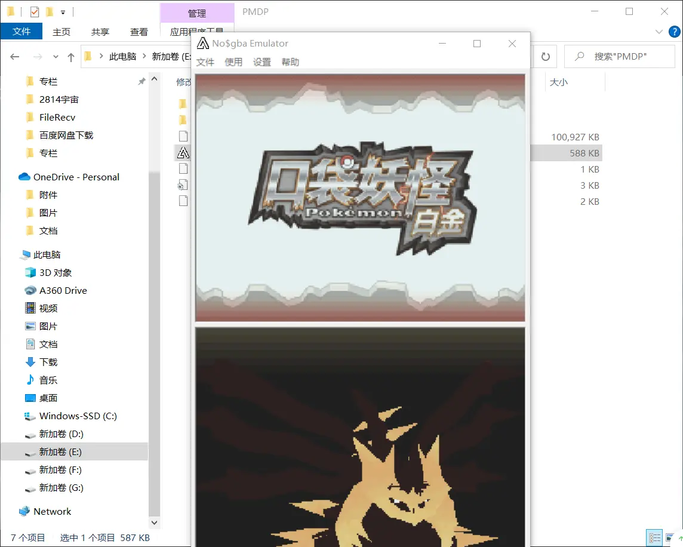The height and width of the screenshot is (547, 683).
Task: Open Network in navigation pane
Action: (x=53, y=511)
